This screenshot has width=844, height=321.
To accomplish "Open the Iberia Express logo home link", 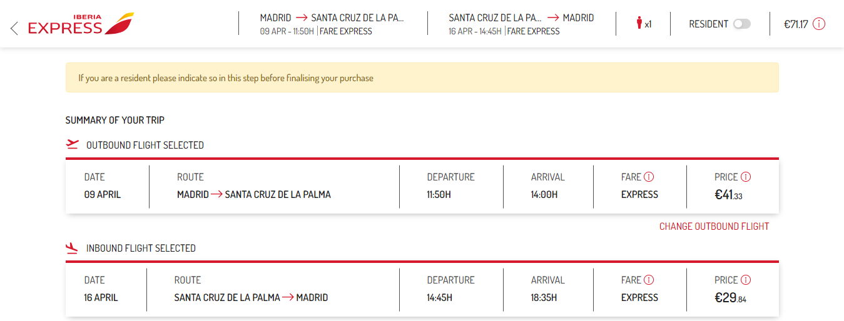I will point(81,24).
